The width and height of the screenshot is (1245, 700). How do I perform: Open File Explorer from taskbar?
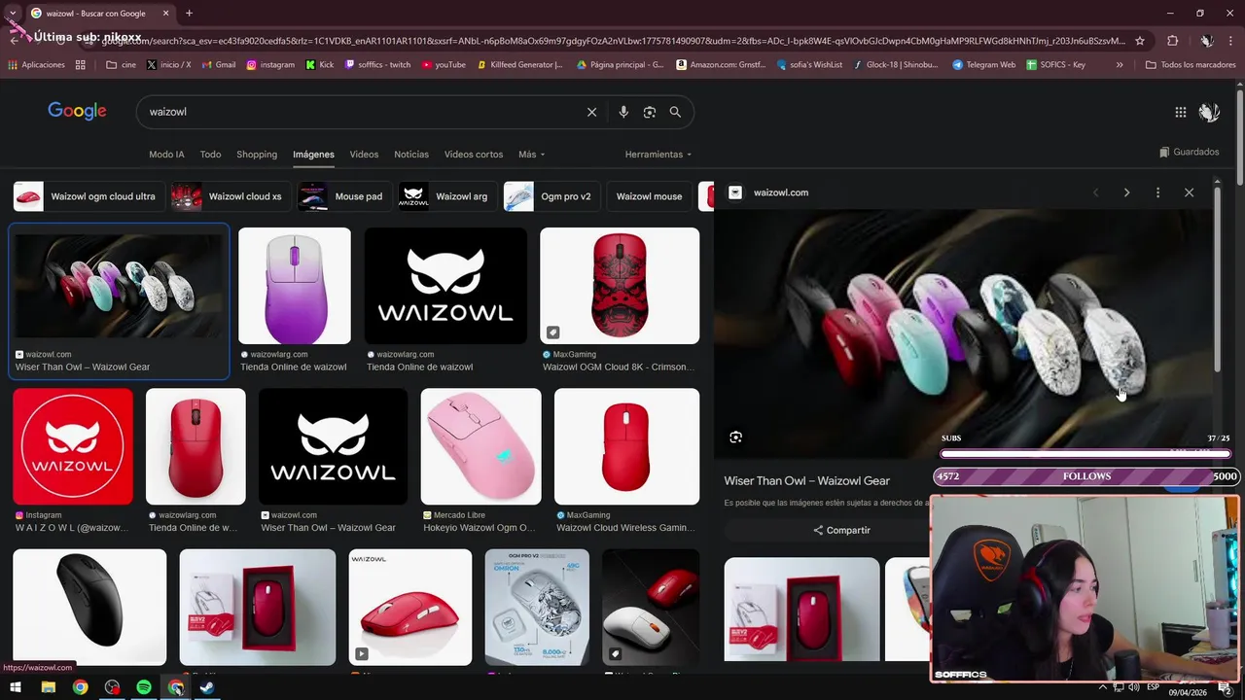pos(48,687)
